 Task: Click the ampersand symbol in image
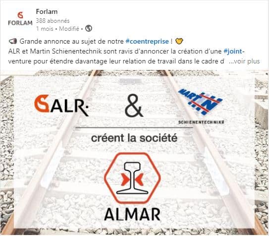(x=134, y=106)
